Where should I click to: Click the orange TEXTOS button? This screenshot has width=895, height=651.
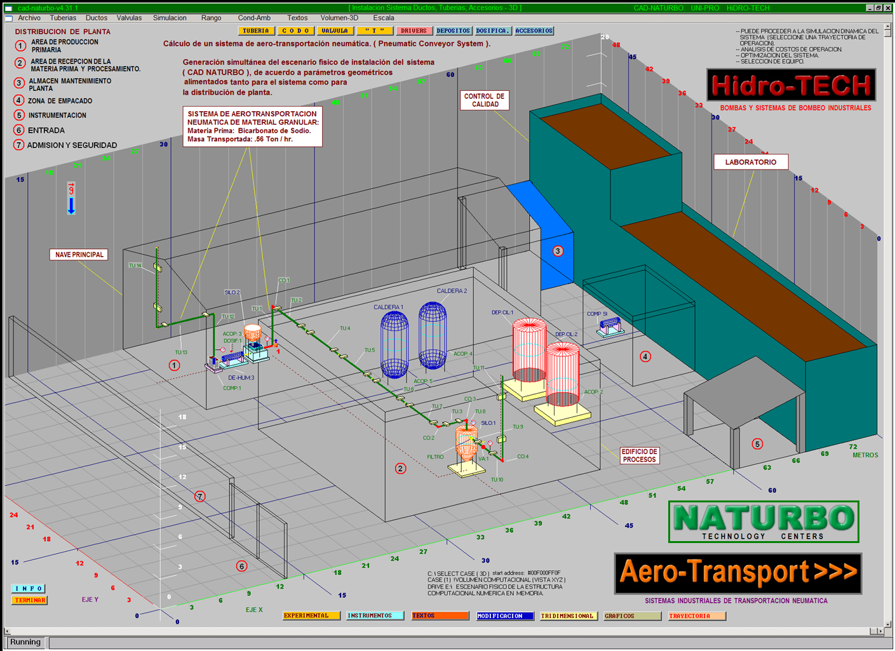click(x=440, y=615)
